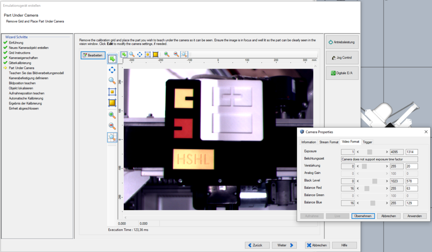Click the large yellow square fit-image tool

pos(112,103)
